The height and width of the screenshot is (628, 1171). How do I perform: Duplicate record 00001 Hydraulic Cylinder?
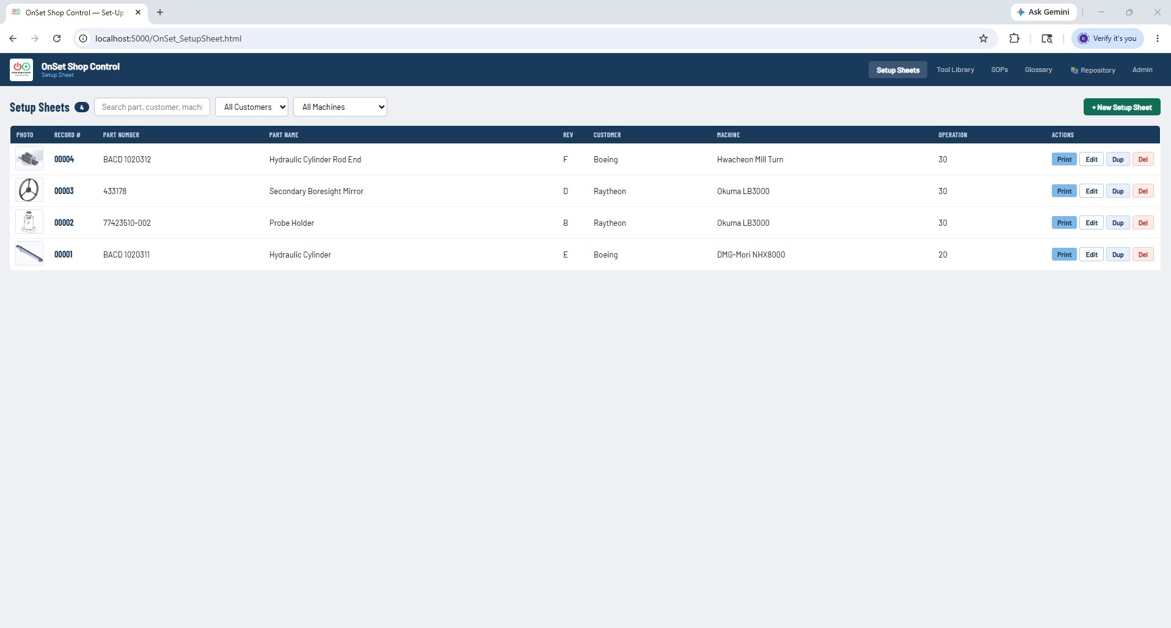click(x=1118, y=254)
